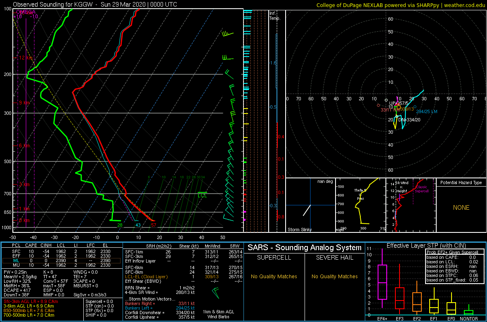Select the MU parcel row

coord(61,266)
